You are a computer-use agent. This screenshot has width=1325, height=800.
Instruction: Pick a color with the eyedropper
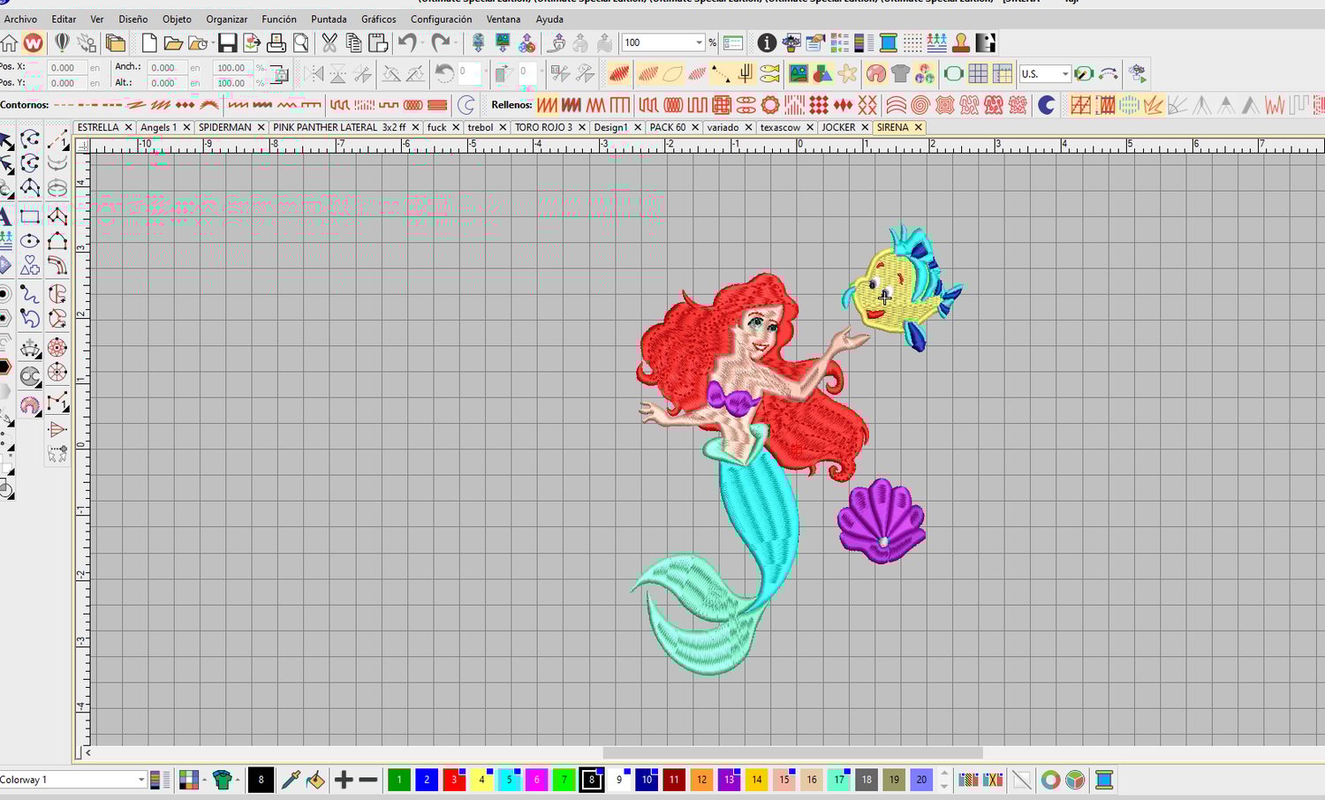pyautogui.click(x=291, y=780)
